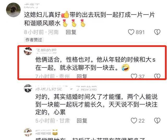The height and width of the screenshot is (140, 167).
Task: Open top commenter's blurred username
Action: (32, 6)
